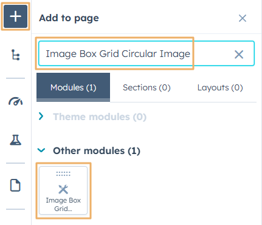
Task: Click the dotted drag handle on module card
Action: (63, 173)
